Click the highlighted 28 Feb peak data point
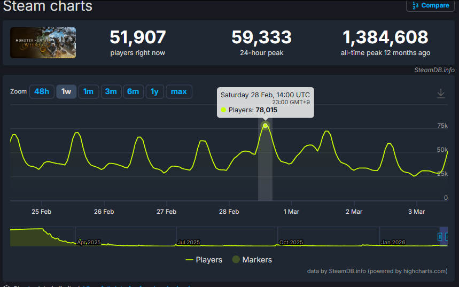 [x=265, y=126]
